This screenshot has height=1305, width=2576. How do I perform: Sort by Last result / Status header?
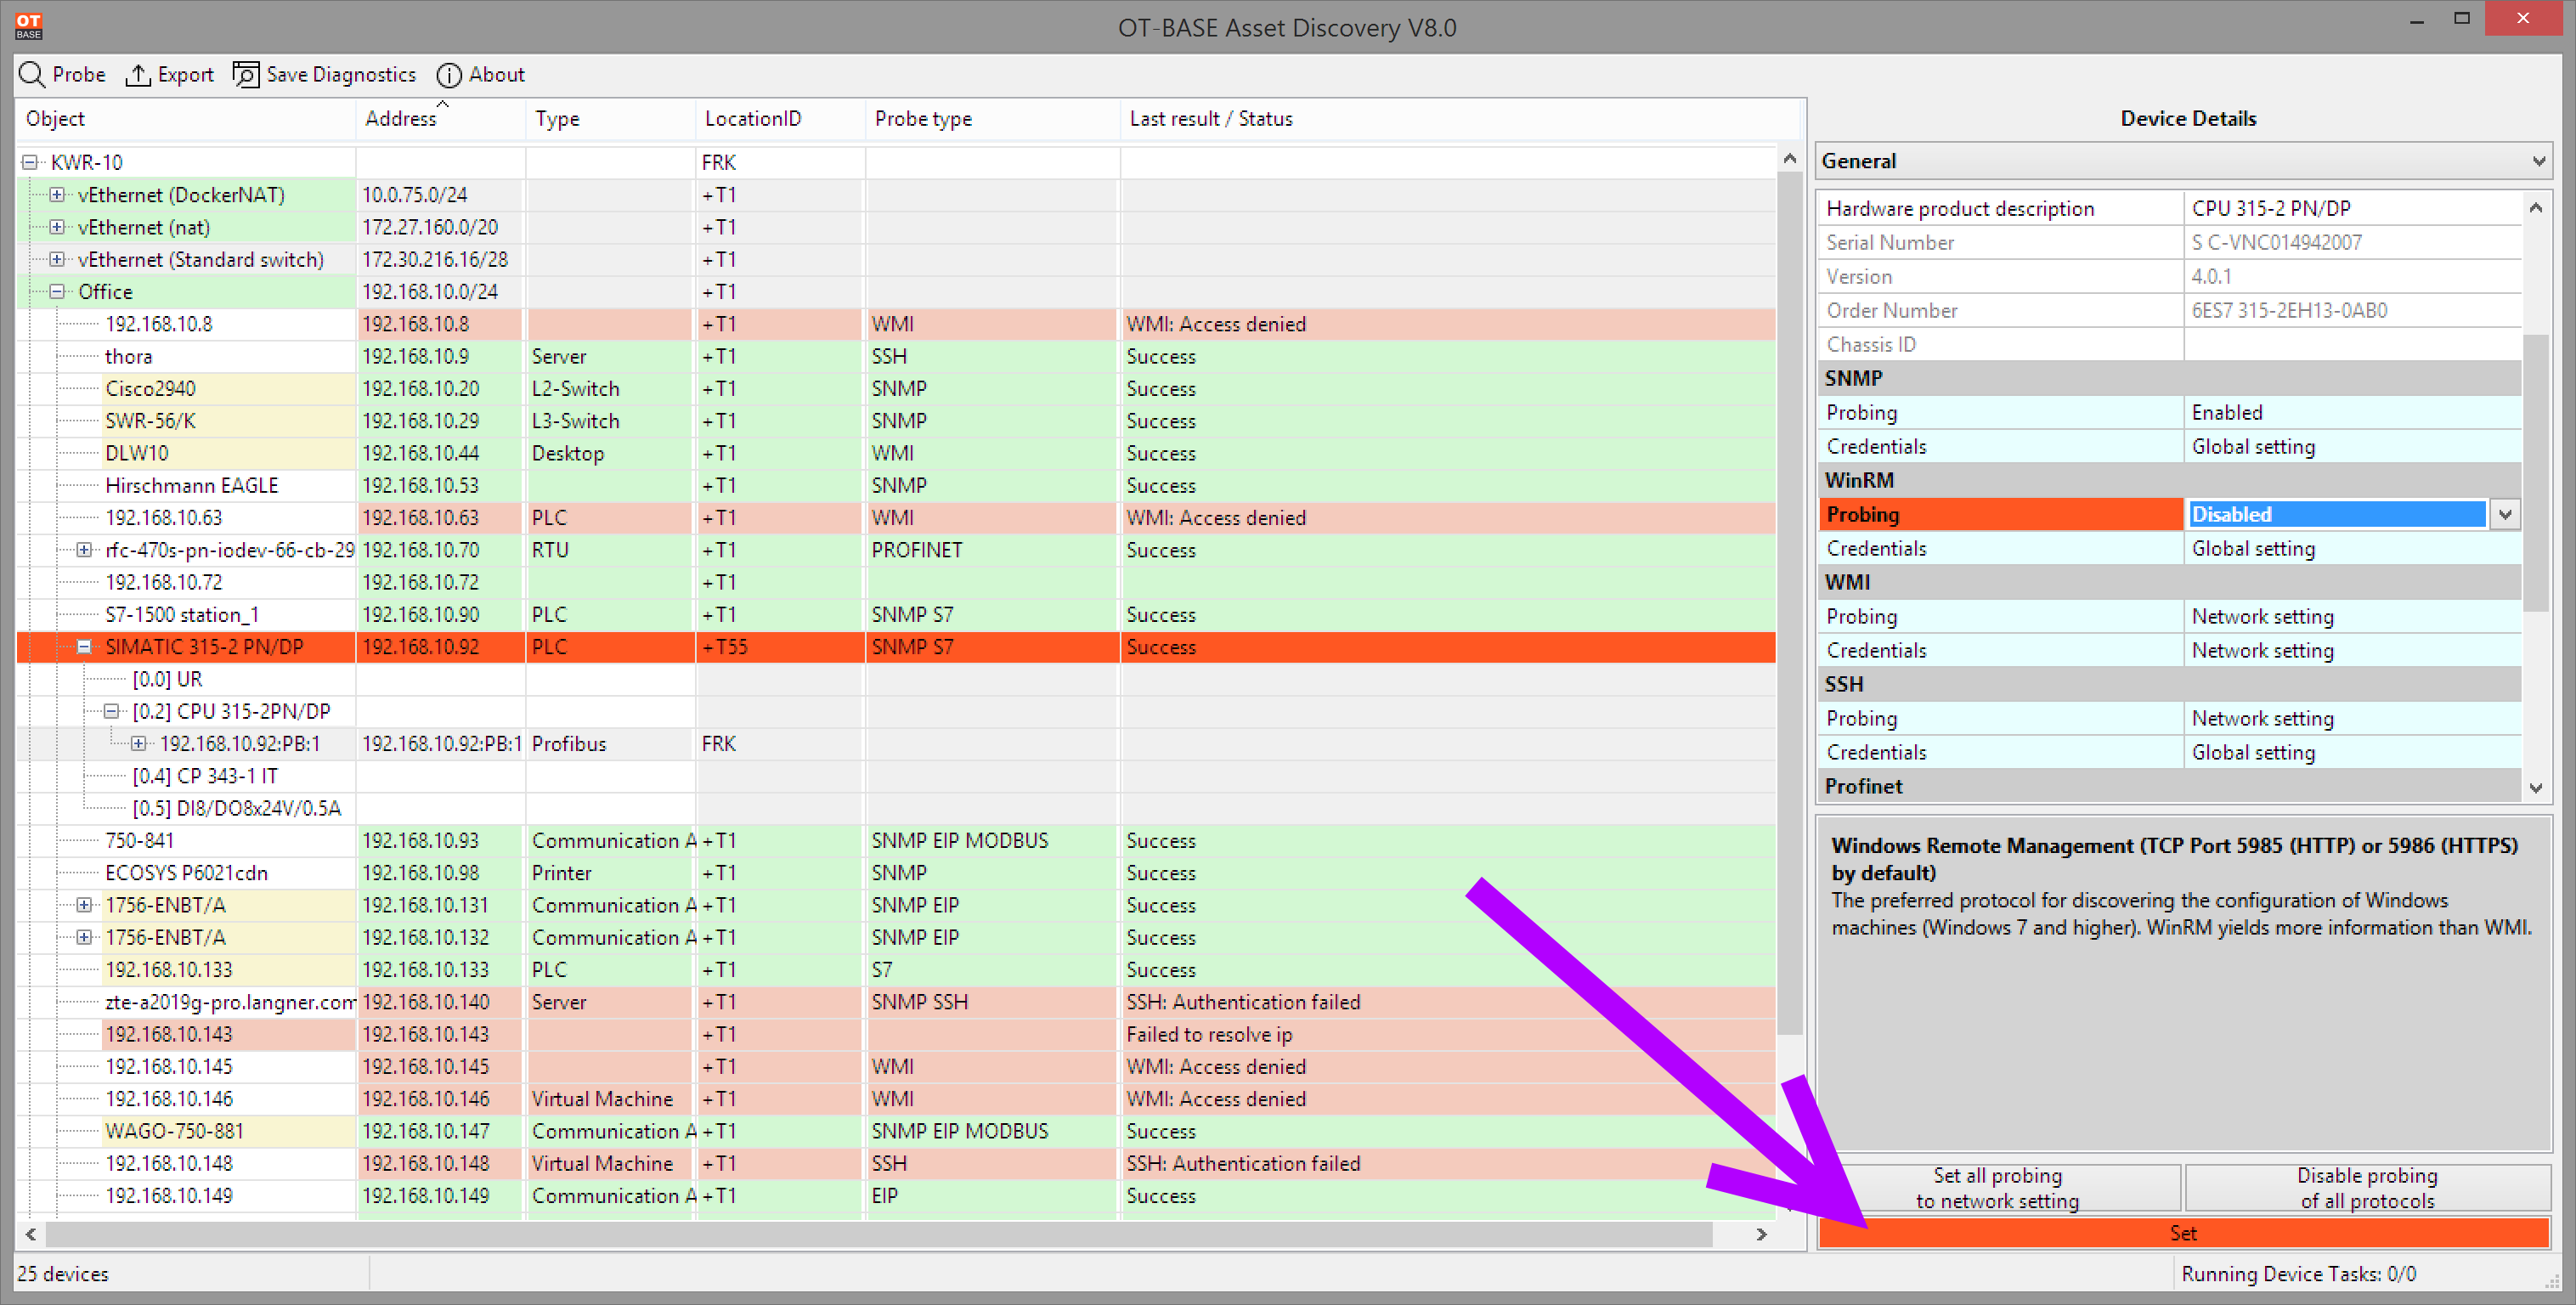1460,118
